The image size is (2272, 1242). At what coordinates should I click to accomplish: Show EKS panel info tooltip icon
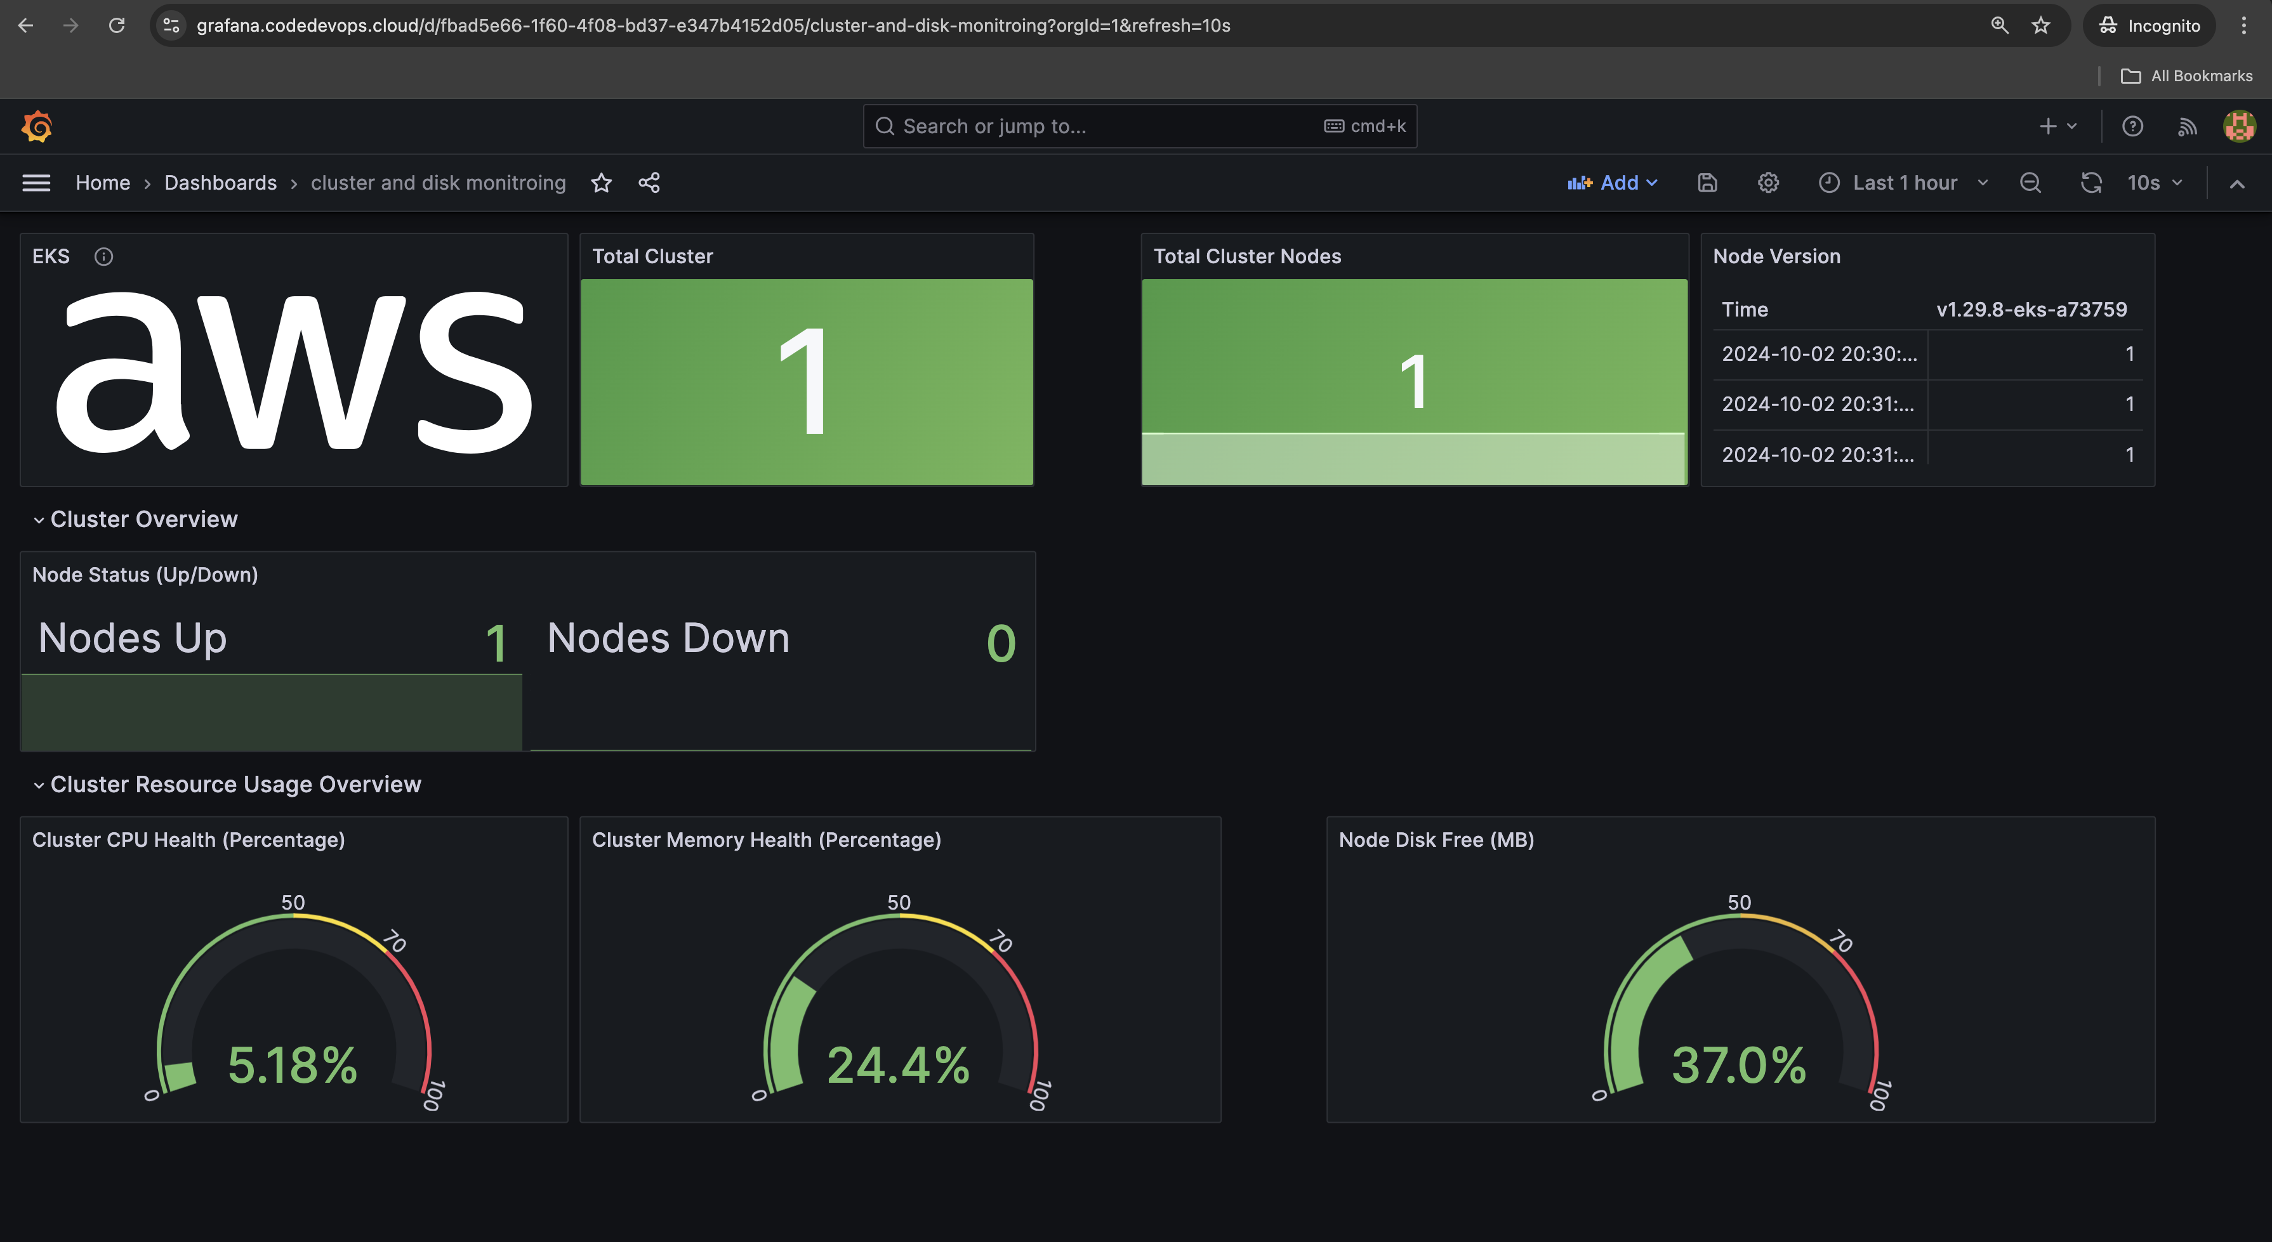coord(104,256)
